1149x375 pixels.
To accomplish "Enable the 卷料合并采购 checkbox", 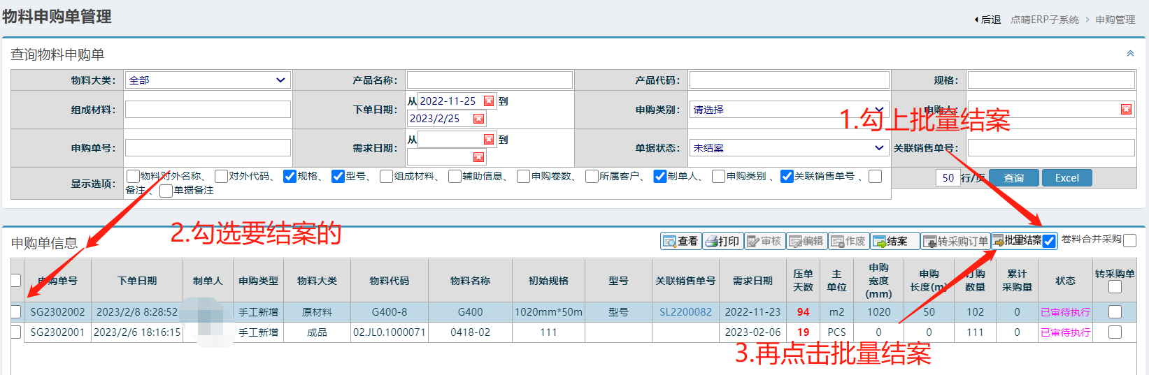I will pos(1129,240).
